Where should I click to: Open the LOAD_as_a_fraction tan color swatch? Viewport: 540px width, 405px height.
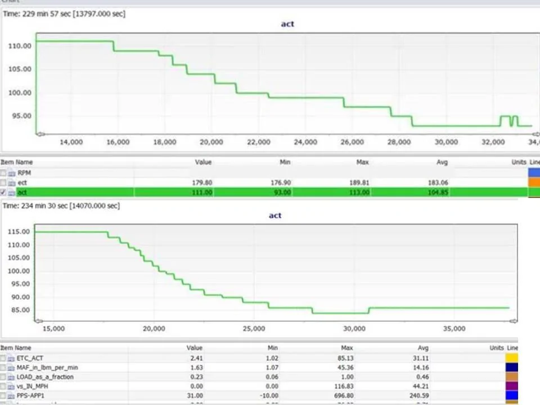[512, 376]
